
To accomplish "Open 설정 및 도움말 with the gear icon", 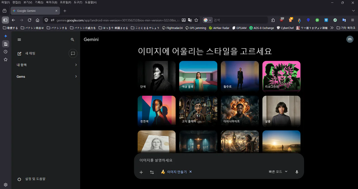I will 19,179.
